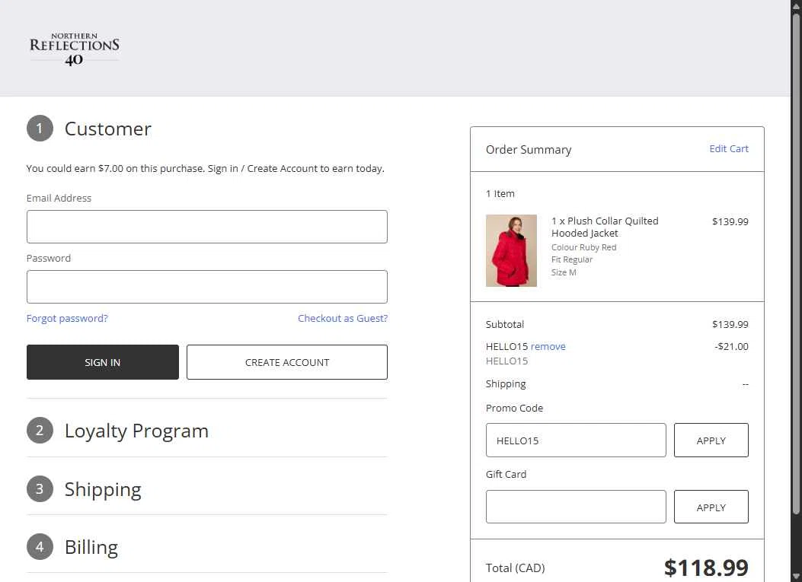Choose Checkout as Guest
802x582 pixels.
point(342,319)
